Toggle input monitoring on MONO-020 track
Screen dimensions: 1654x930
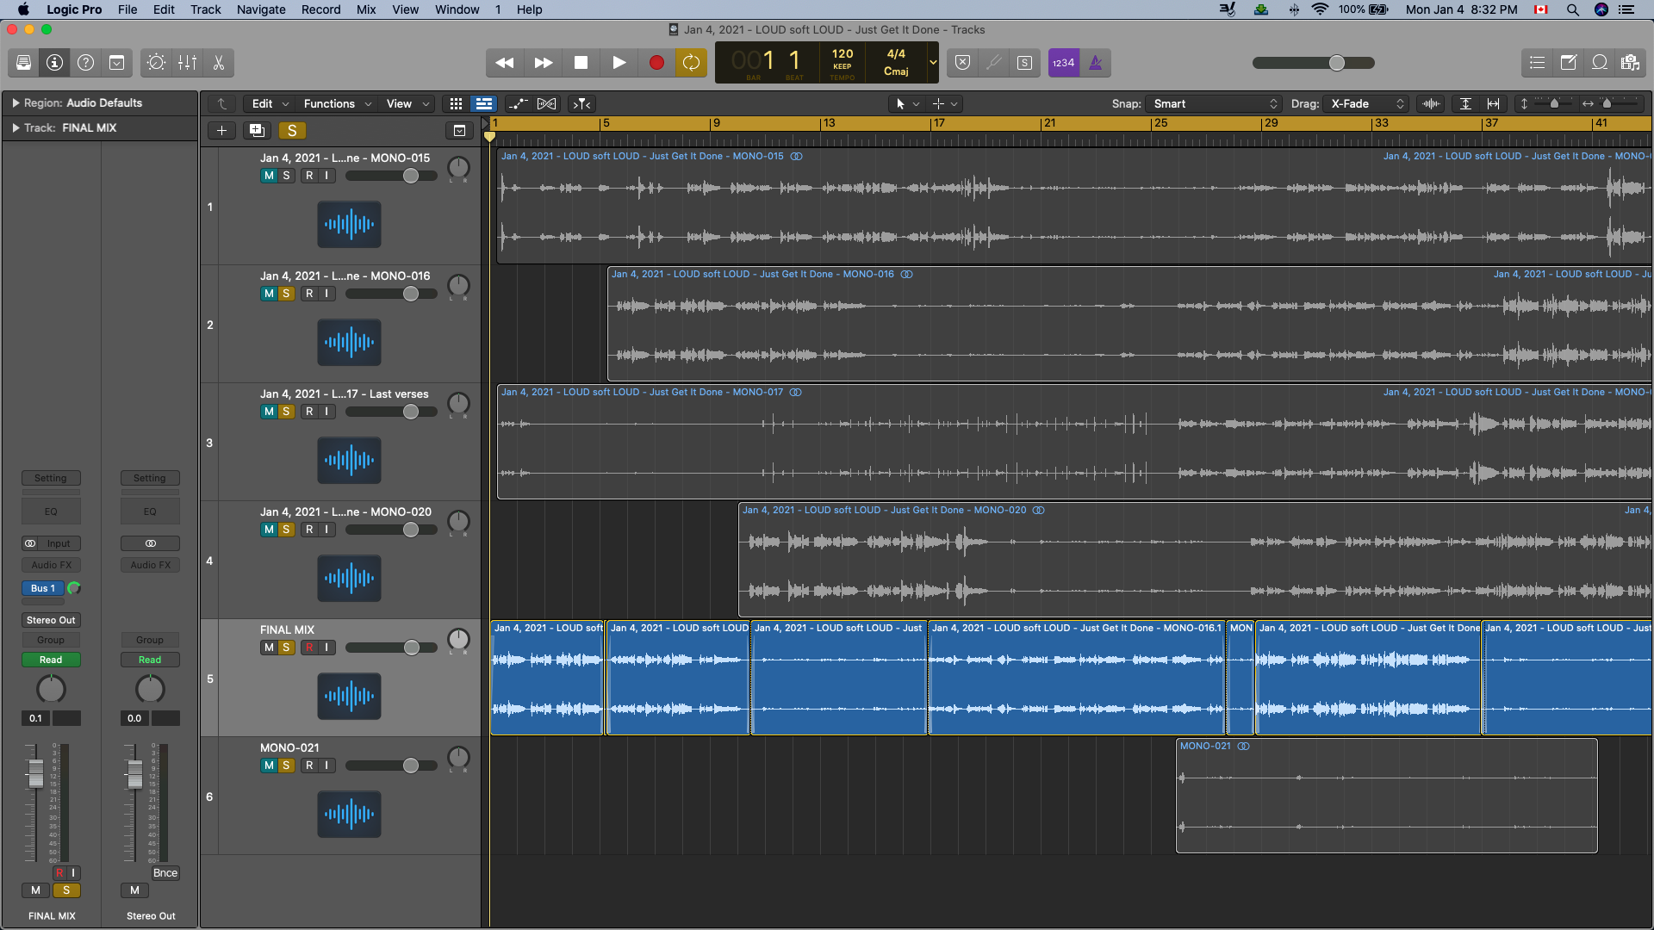tap(326, 530)
